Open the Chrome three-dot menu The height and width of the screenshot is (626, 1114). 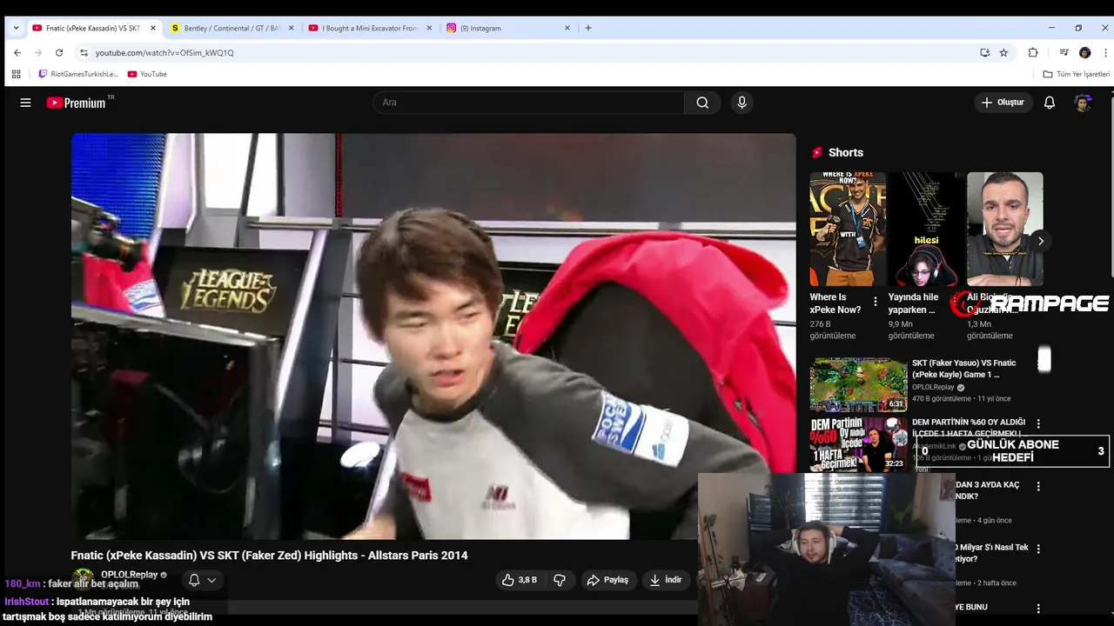click(x=1105, y=52)
